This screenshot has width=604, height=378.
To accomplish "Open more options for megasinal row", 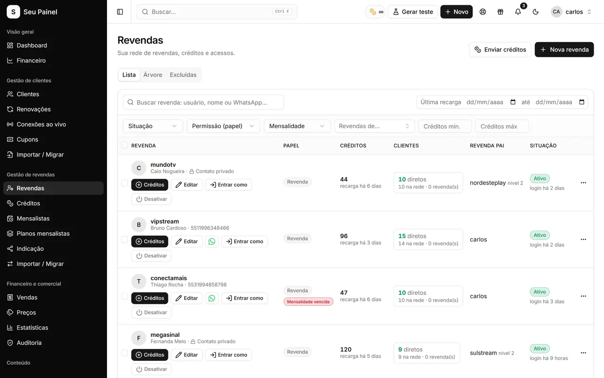I will (x=583, y=353).
